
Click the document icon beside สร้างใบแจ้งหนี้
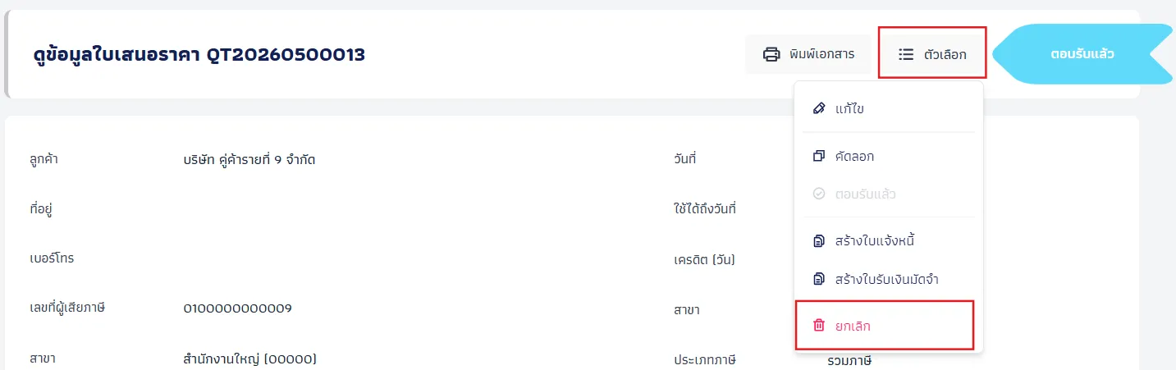(818, 241)
